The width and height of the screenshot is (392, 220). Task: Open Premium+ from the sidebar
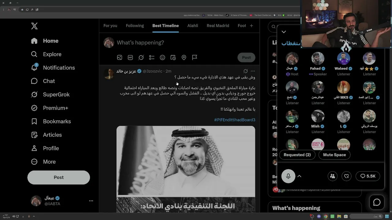pos(50,108)
